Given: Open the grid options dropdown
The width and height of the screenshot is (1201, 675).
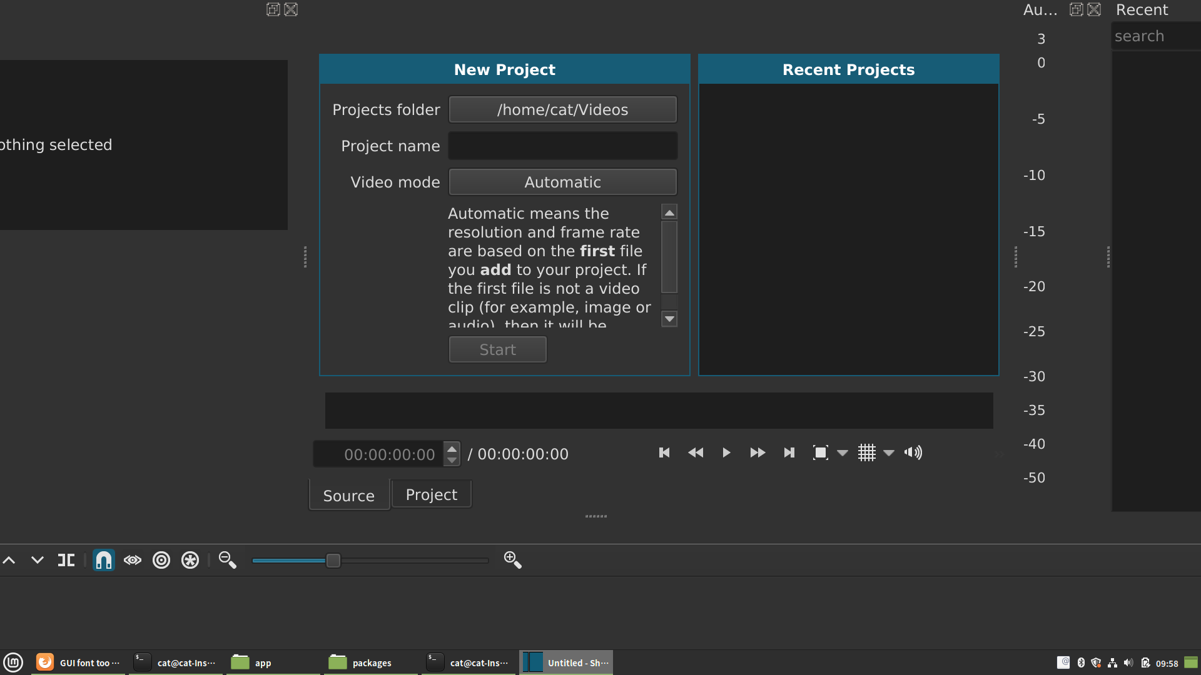Looking at the screenshot, I should click(x=889, y=452).
